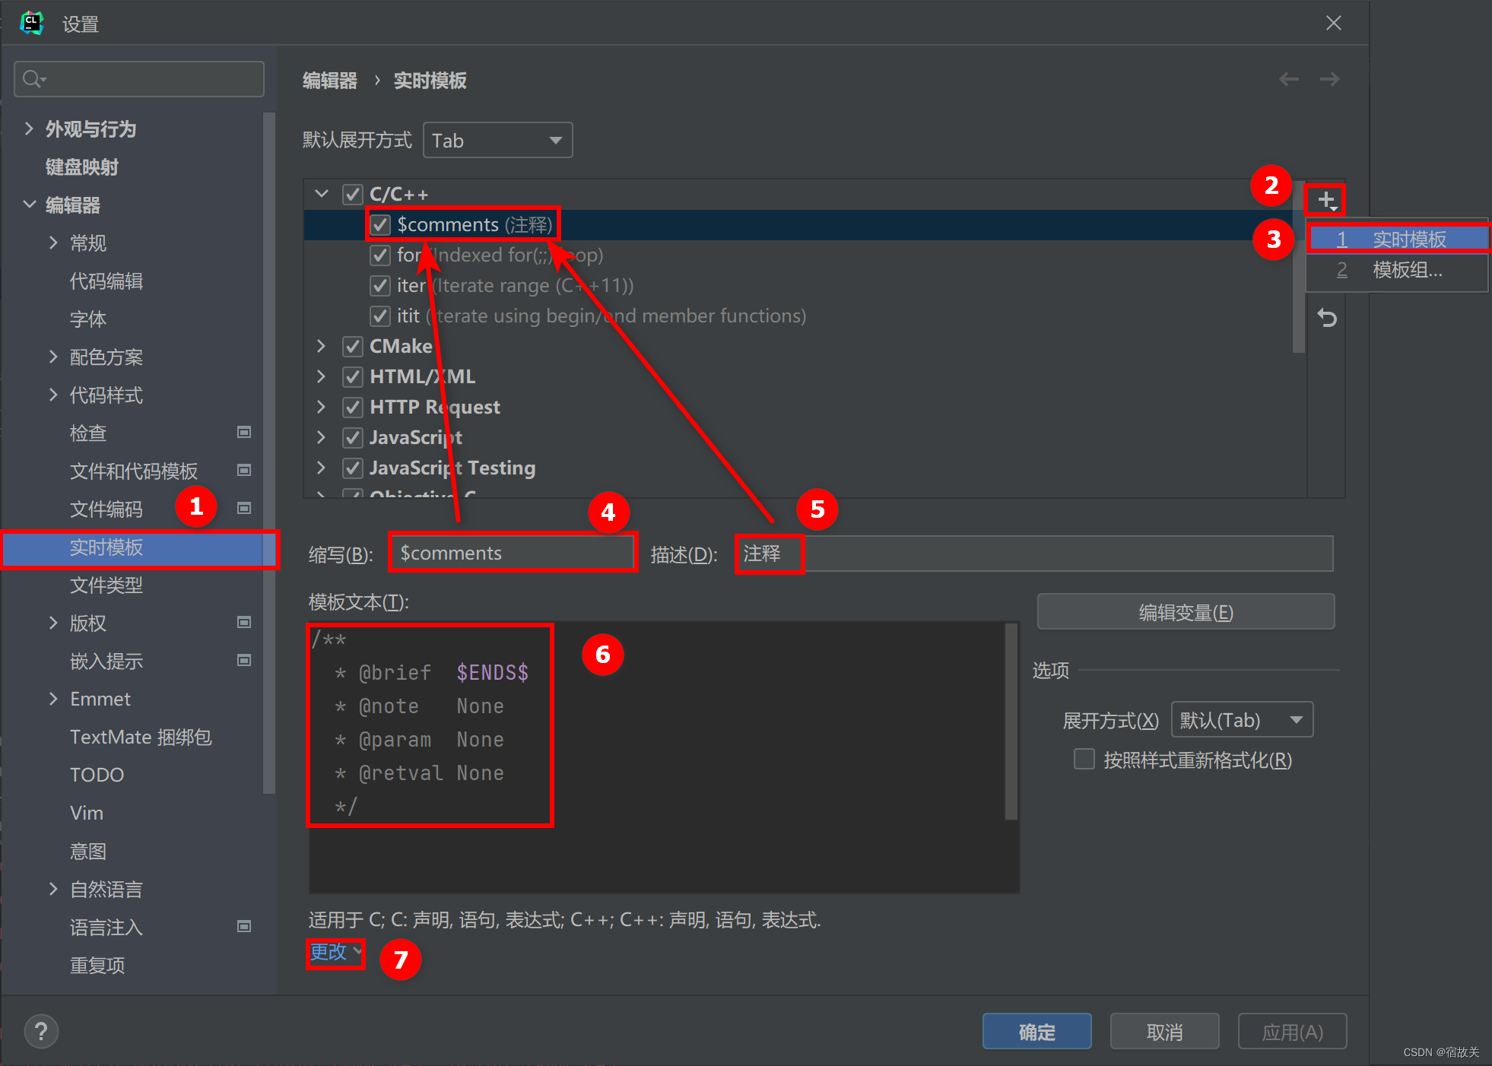Viewport: 1492px width, 1066px height.
Task: Click the 缩写 abbreviation input field
Action: click(x=511, y=553)
